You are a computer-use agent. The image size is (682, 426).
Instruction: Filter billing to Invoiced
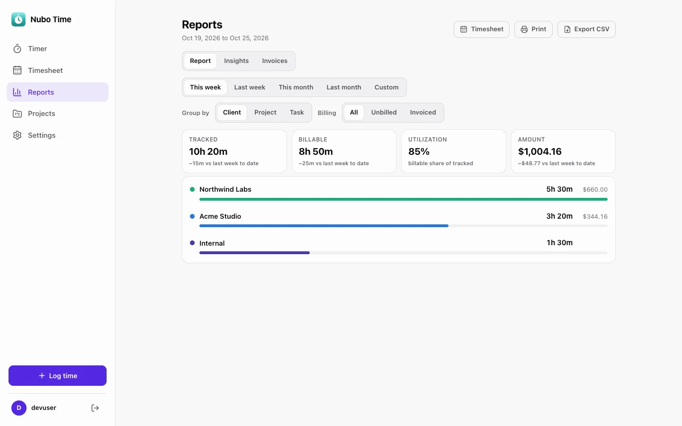[x=423, y=113]
